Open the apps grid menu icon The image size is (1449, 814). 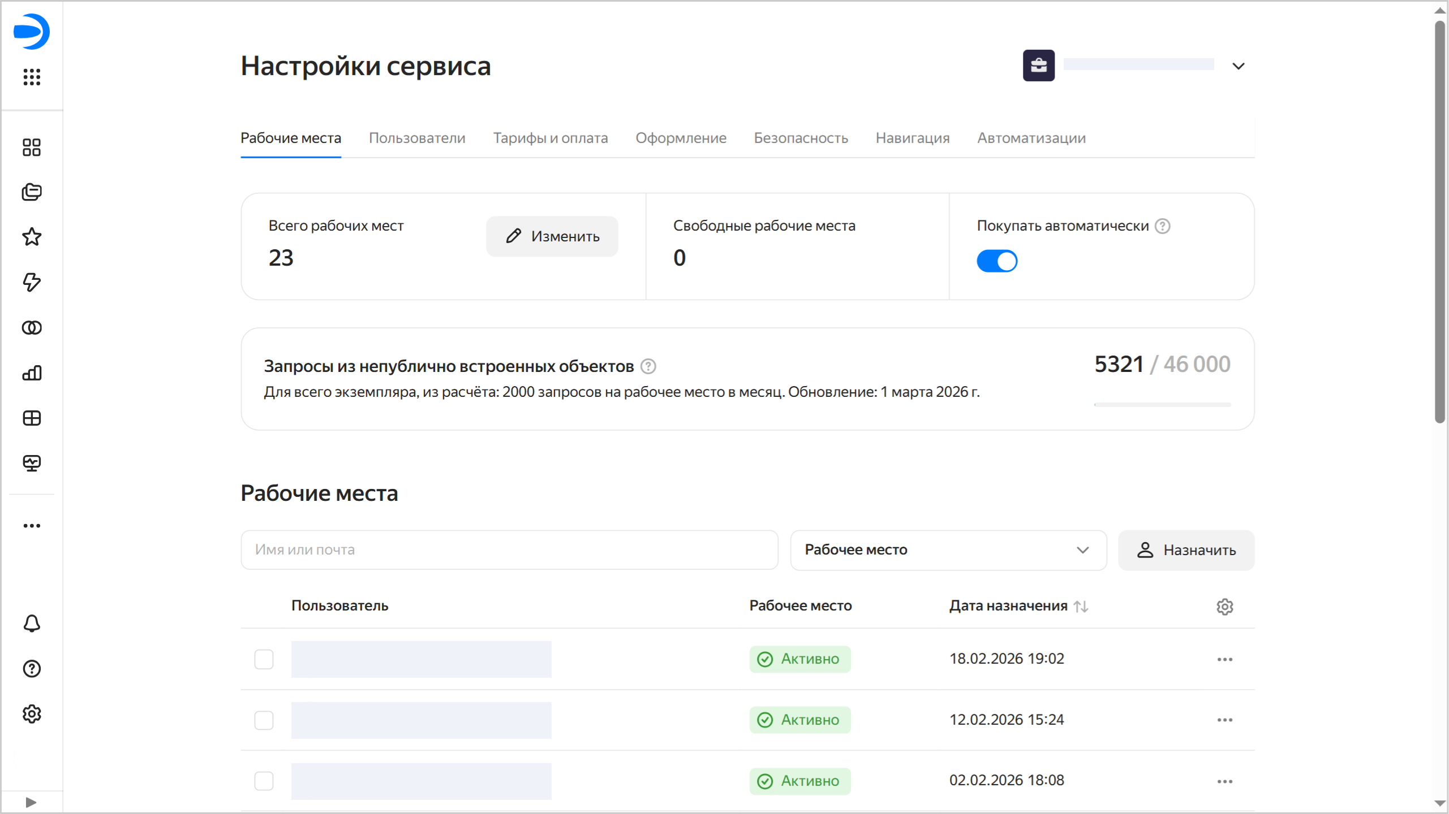point(32,77)
